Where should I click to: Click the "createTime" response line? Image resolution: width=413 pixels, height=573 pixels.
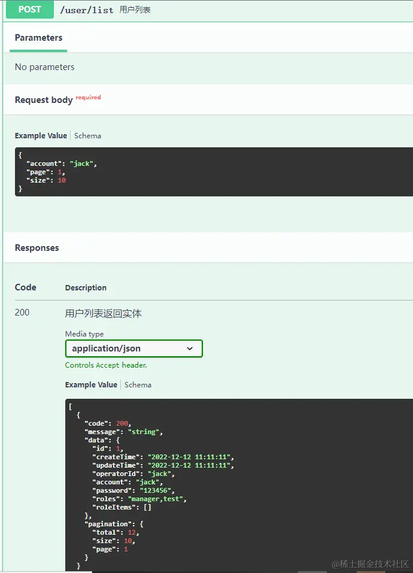(163, 457)
